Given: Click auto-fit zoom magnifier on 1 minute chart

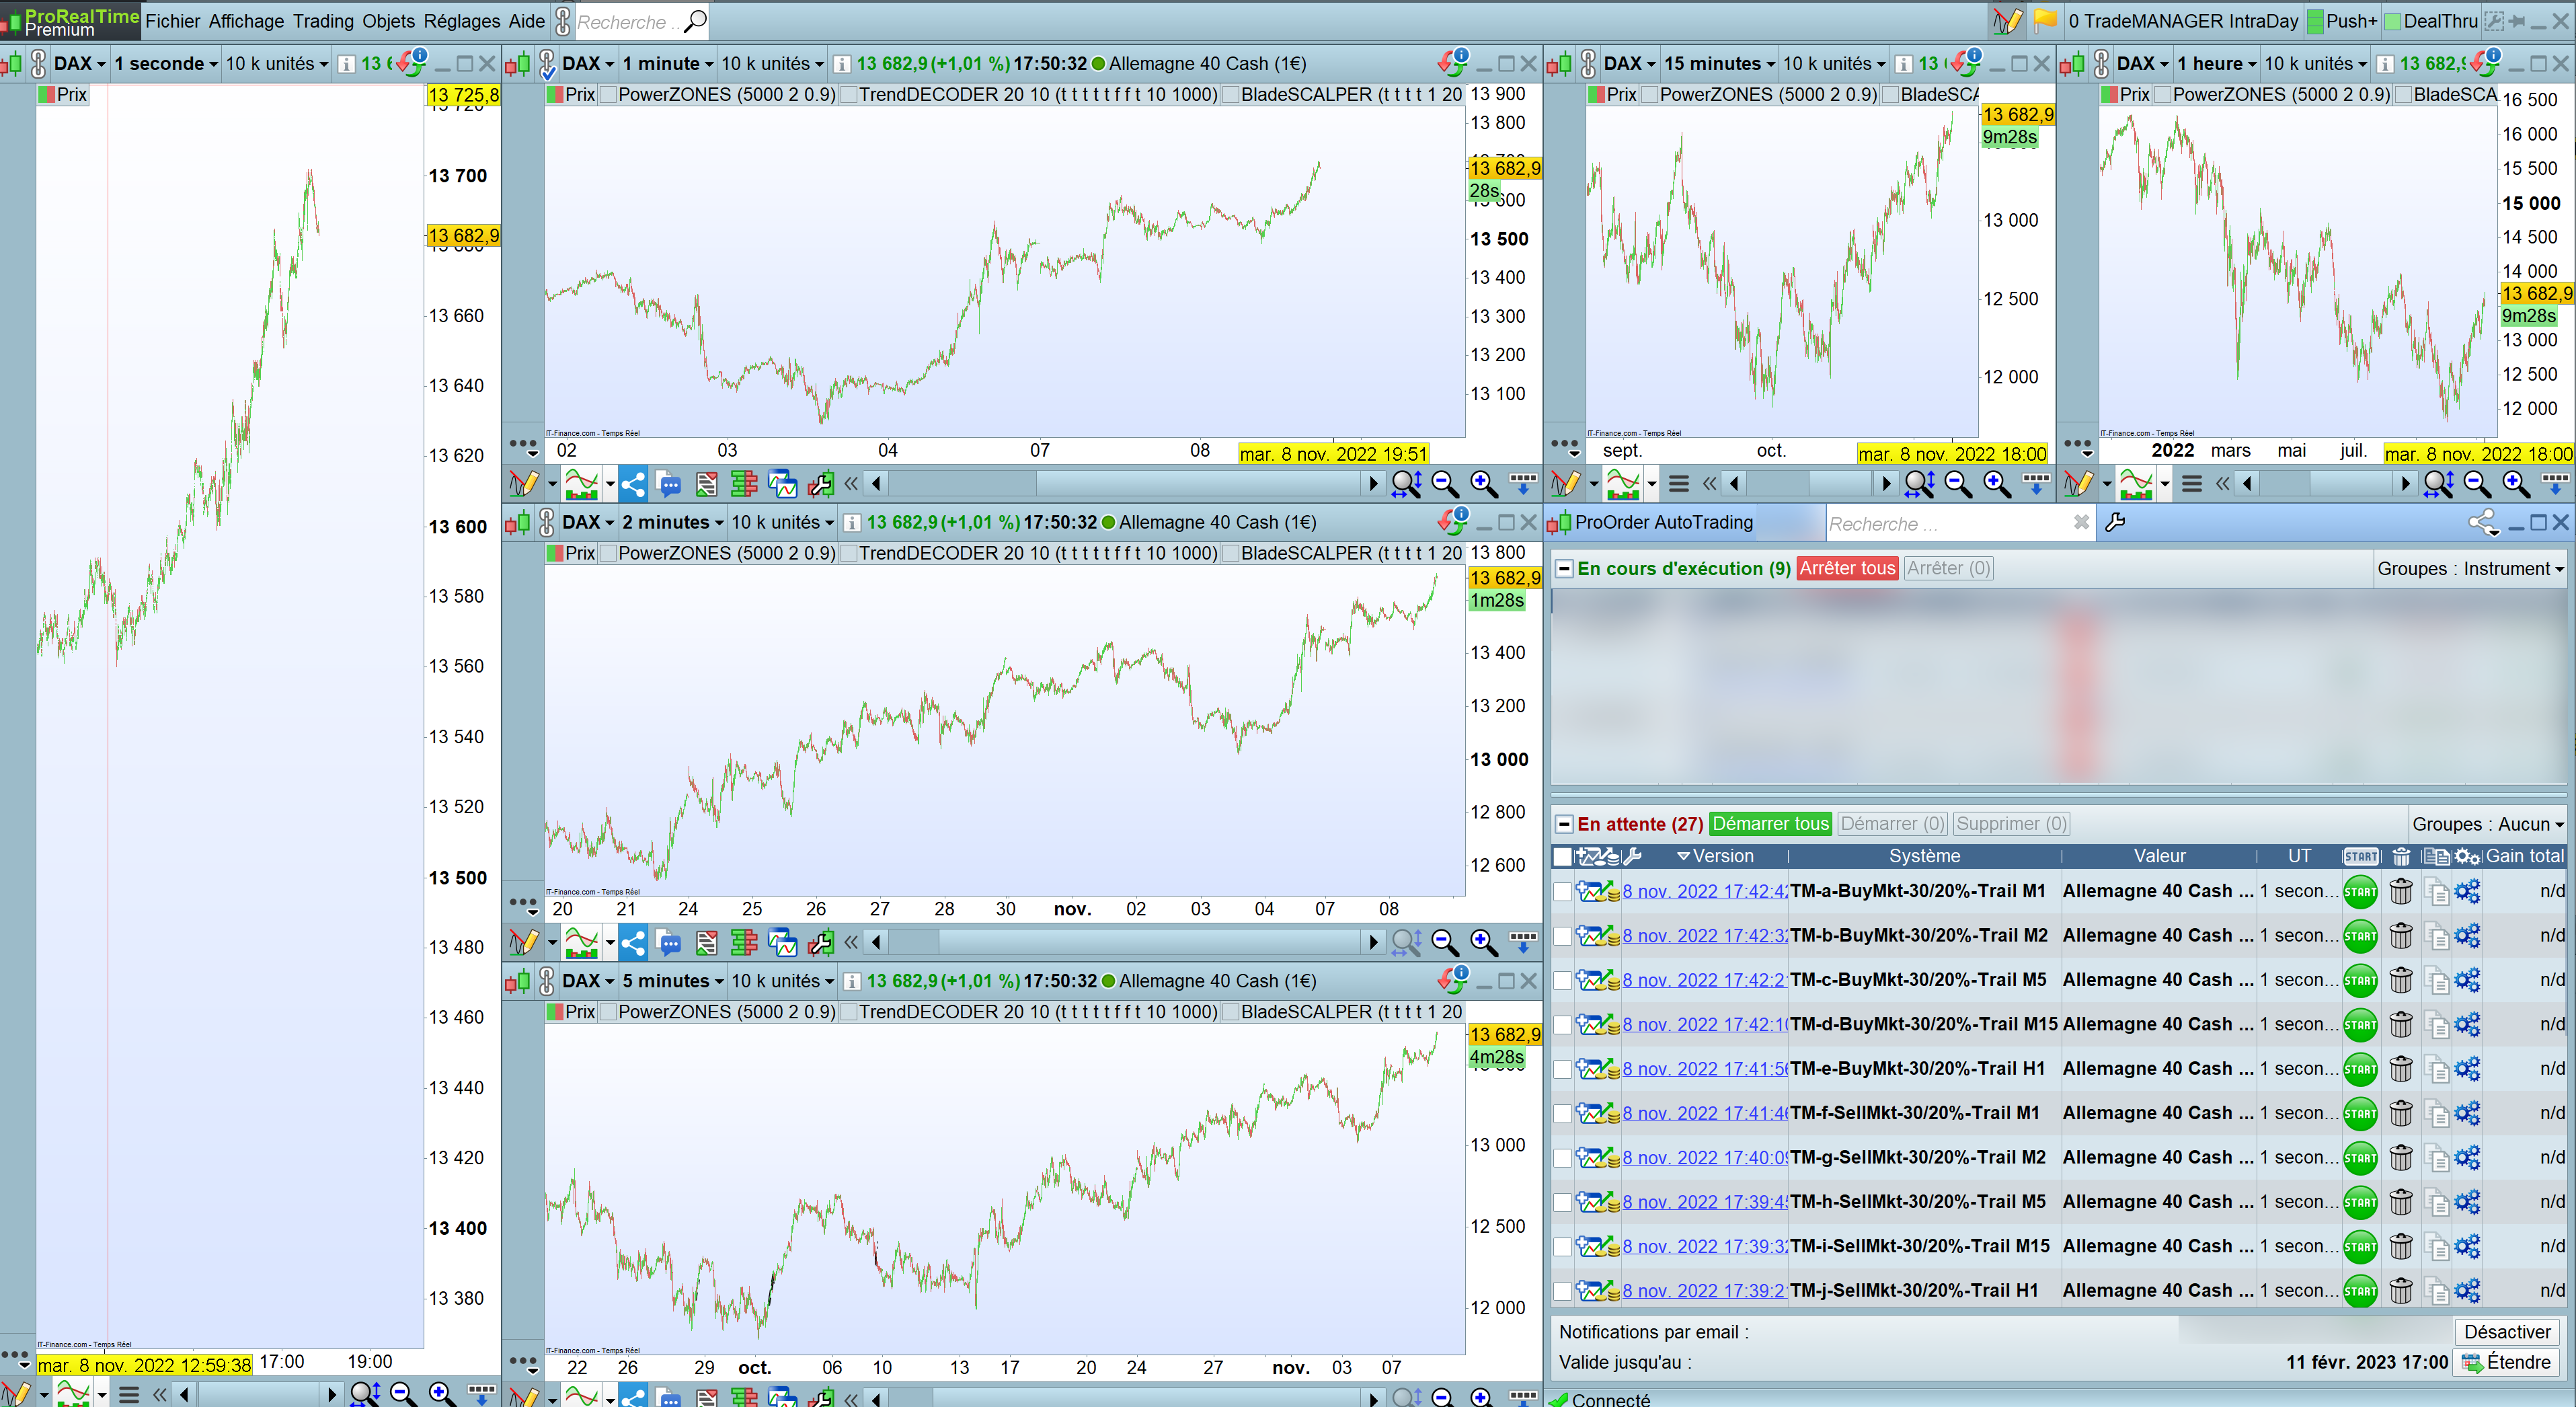Looking at the screenshot, I should (x=1406, y=485).
